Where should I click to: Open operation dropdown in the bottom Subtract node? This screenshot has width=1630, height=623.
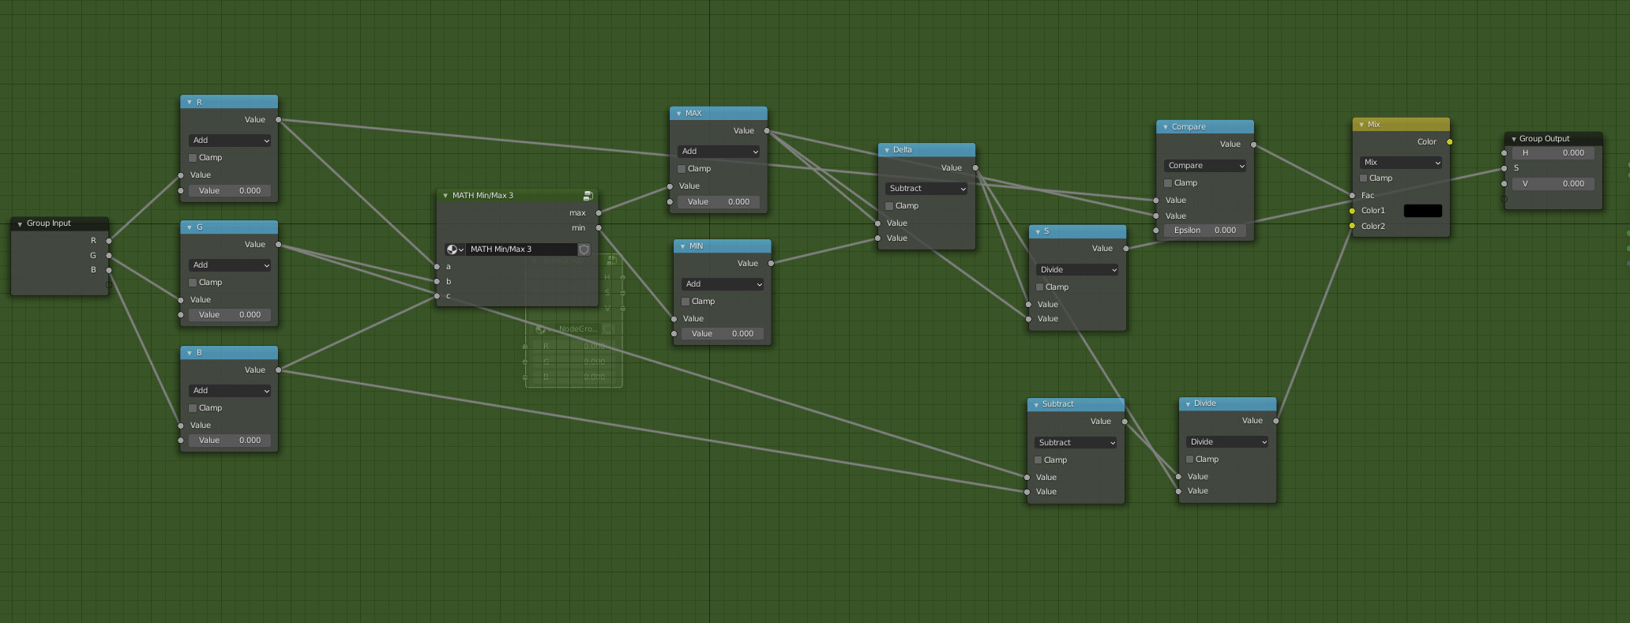click(x=1076, y=443)
